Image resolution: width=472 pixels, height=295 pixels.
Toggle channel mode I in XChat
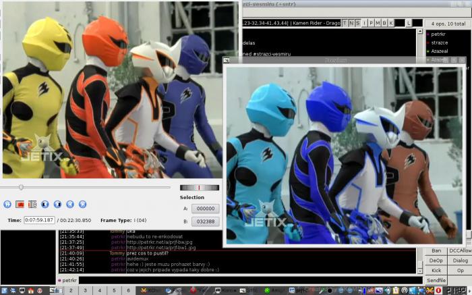[365, 23]
